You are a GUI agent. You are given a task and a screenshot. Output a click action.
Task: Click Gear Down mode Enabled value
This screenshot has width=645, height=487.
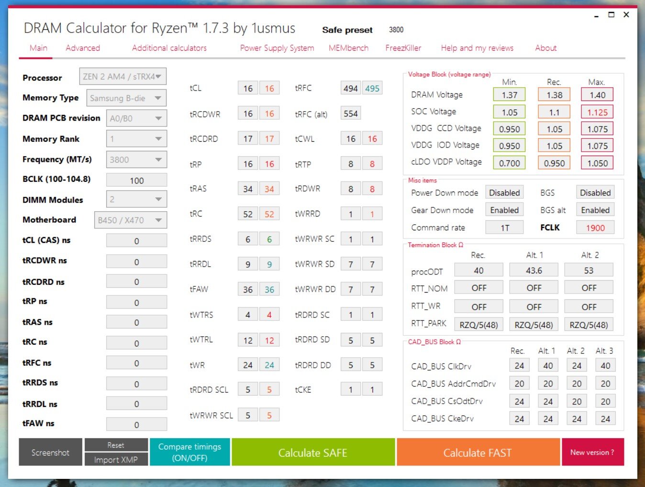click(x=504, y=210)
